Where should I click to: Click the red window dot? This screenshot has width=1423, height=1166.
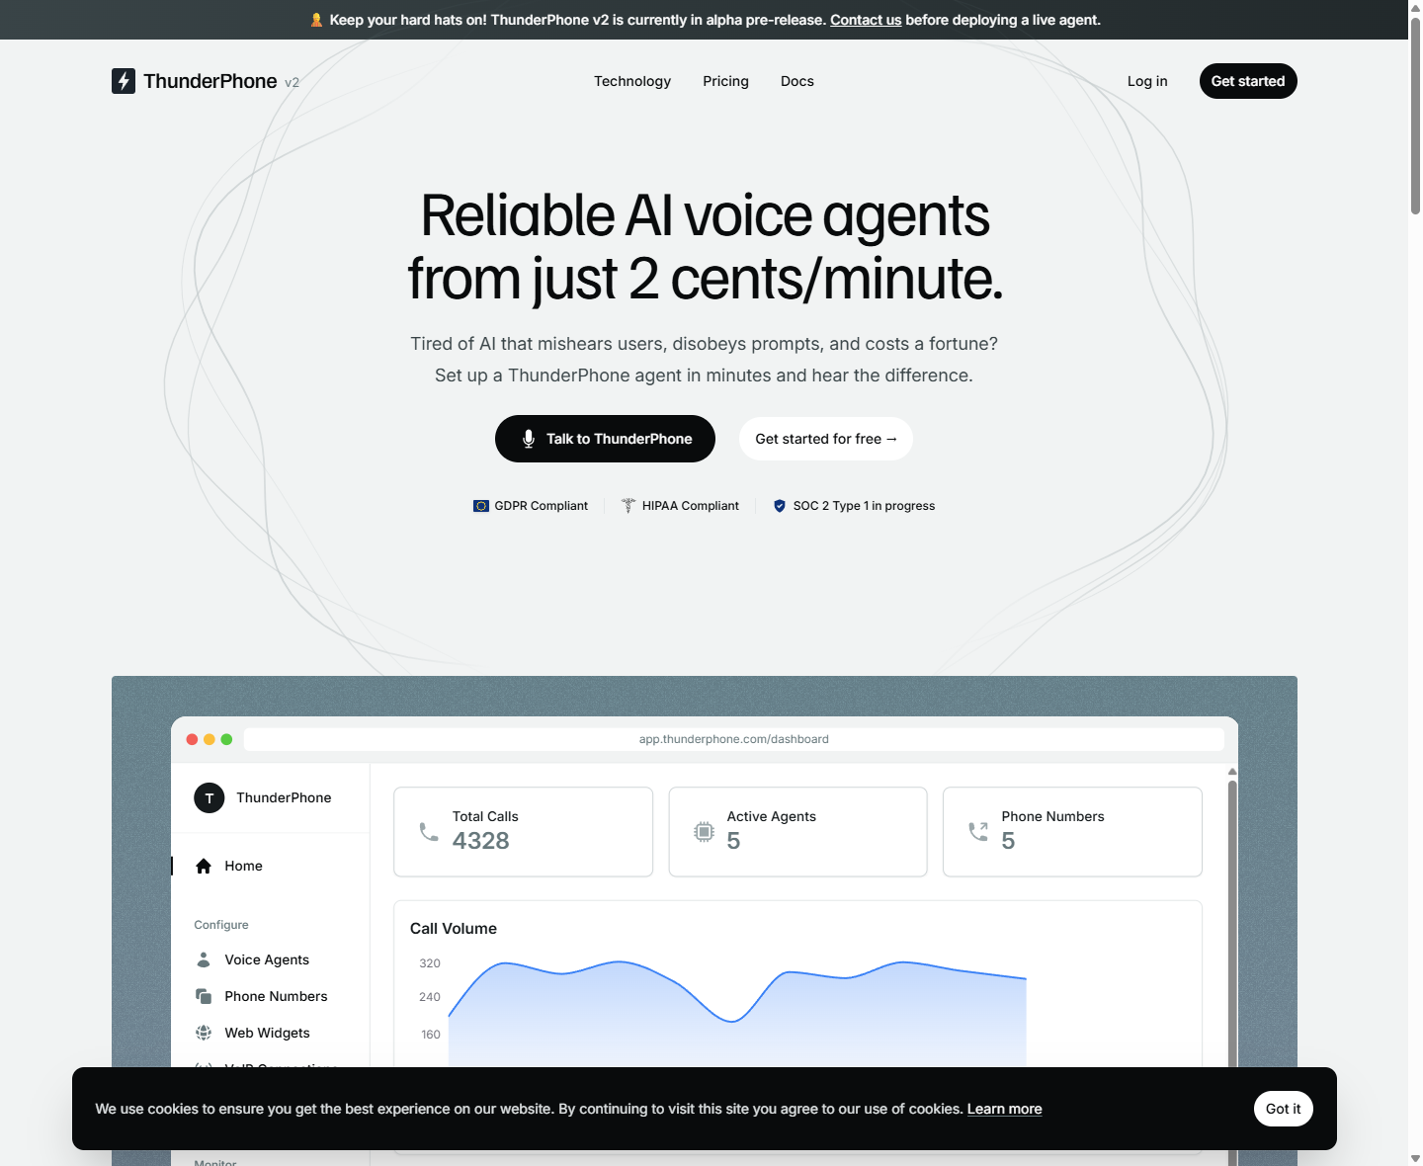[x=192, y=739]
